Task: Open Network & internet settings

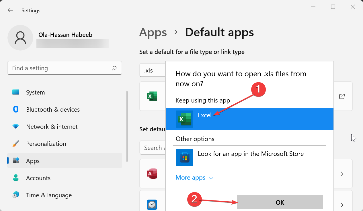Action: (65, 127)
